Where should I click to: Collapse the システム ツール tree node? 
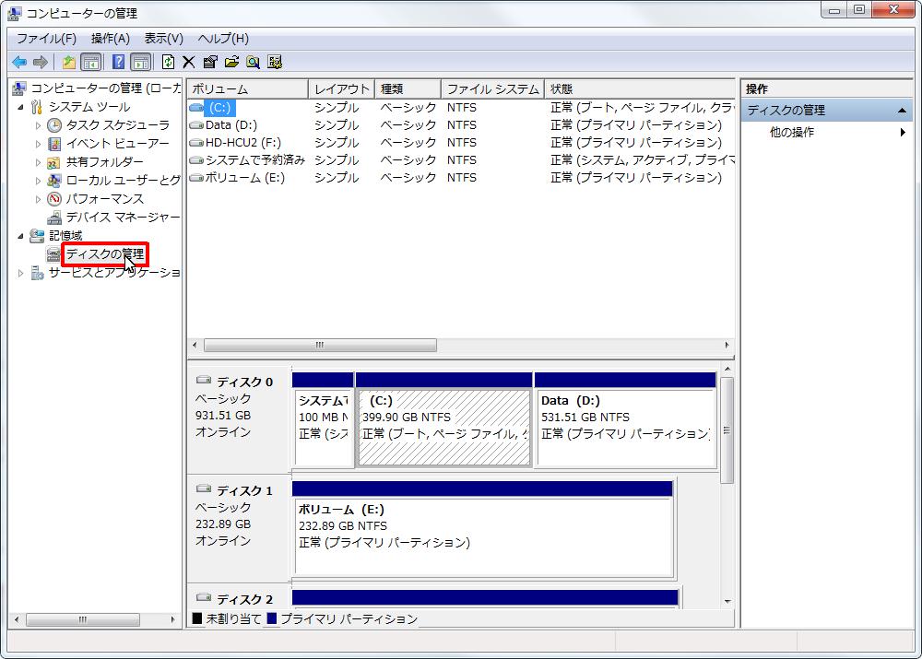point(20,106)
